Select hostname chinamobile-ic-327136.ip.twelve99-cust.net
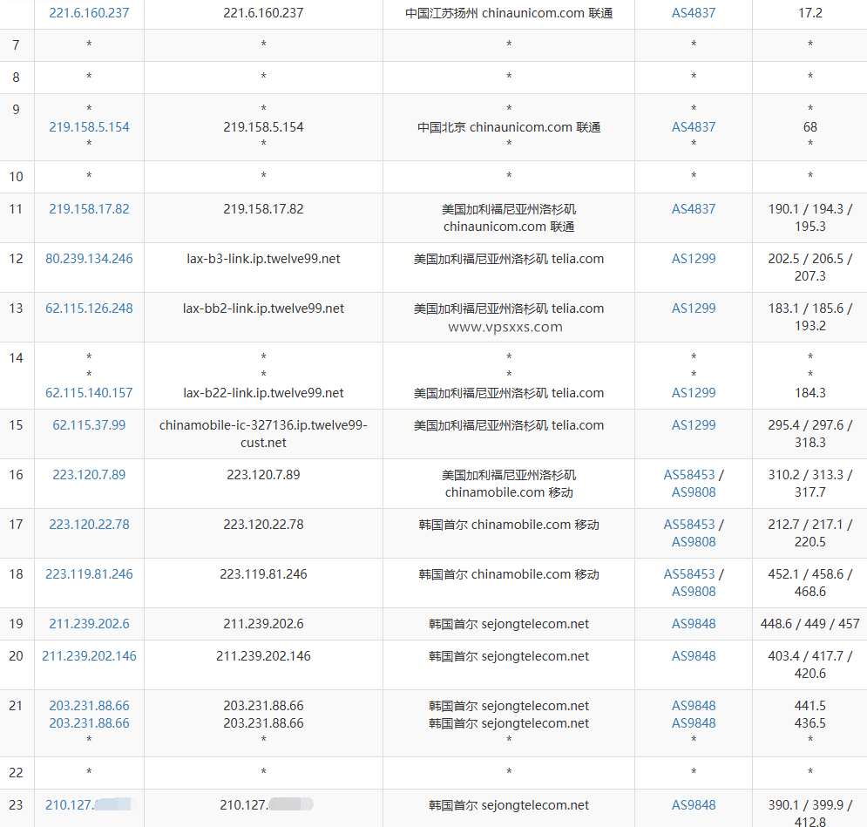The image size is (867, 827). click(263, 434)
